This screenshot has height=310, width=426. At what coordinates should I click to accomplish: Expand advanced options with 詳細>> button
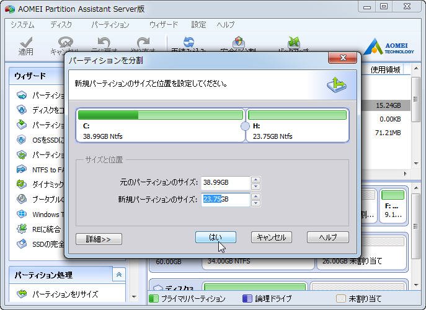tap(99, 239)
